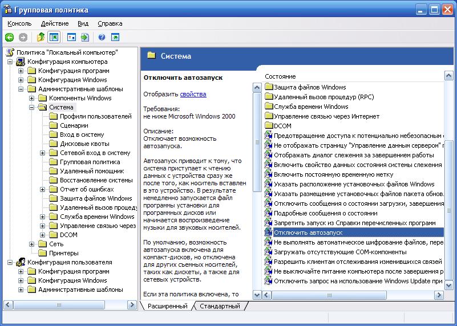The image size is (457, 326).
Task: Select 'Разрешить клиентам отслеживания изменившихся связей' setting
Action: point(358,262)
